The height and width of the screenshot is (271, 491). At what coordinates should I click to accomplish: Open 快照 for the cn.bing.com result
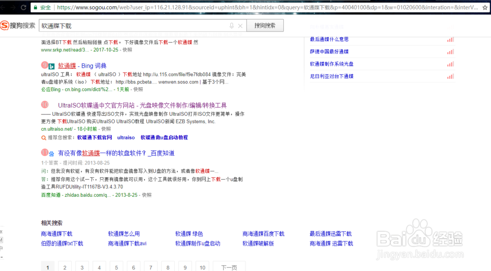[138, 89]
